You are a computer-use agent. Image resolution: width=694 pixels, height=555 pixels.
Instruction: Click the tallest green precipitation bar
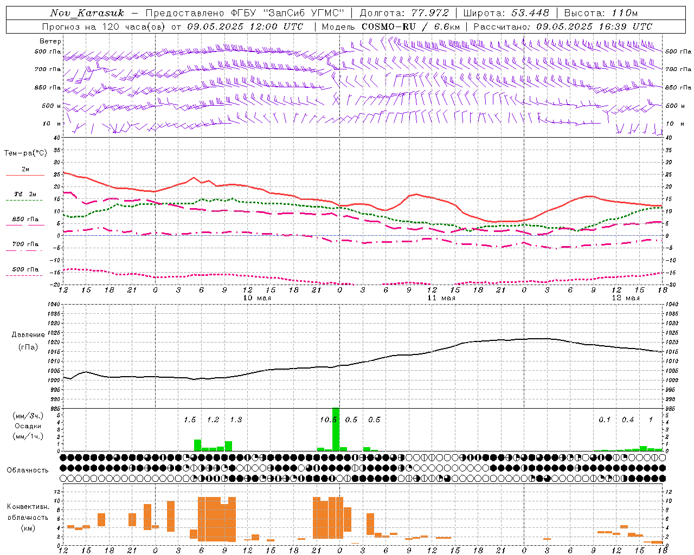click(336, 429)
